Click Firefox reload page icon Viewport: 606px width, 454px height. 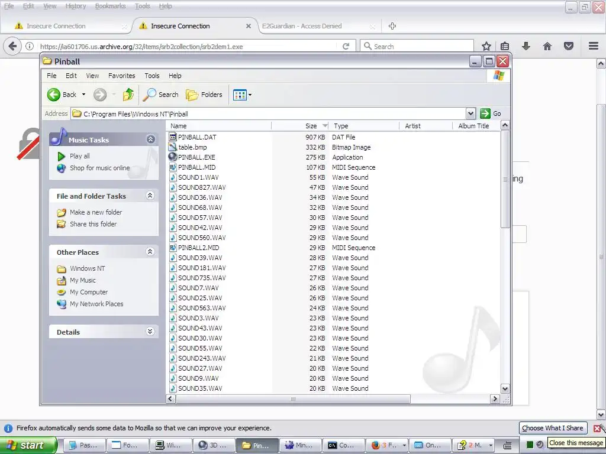click(x=346, y=46)
